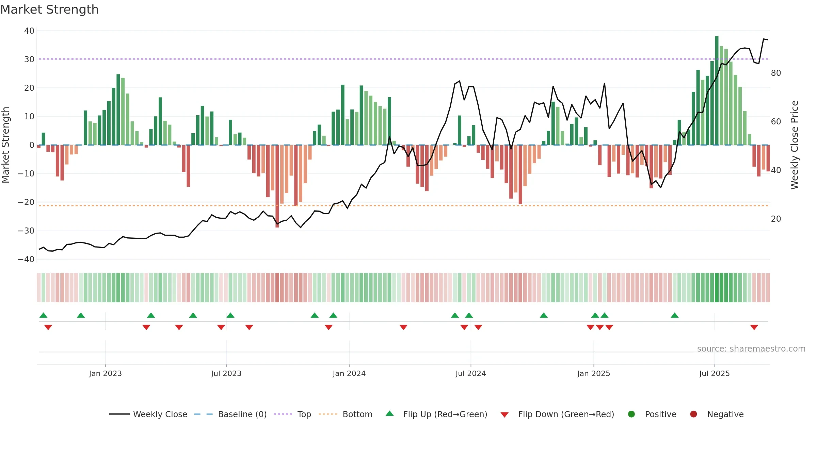Image resolution: width=817 pixels, height=459 pixels.
Task: Toggle the Weekly Close legend label
Action: click(x=160, y=414)
